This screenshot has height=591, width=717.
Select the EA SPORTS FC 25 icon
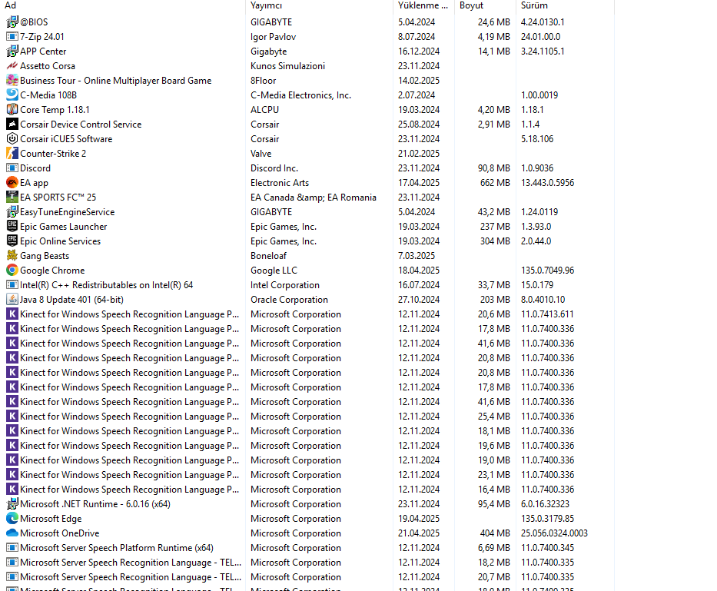(12, 198)
